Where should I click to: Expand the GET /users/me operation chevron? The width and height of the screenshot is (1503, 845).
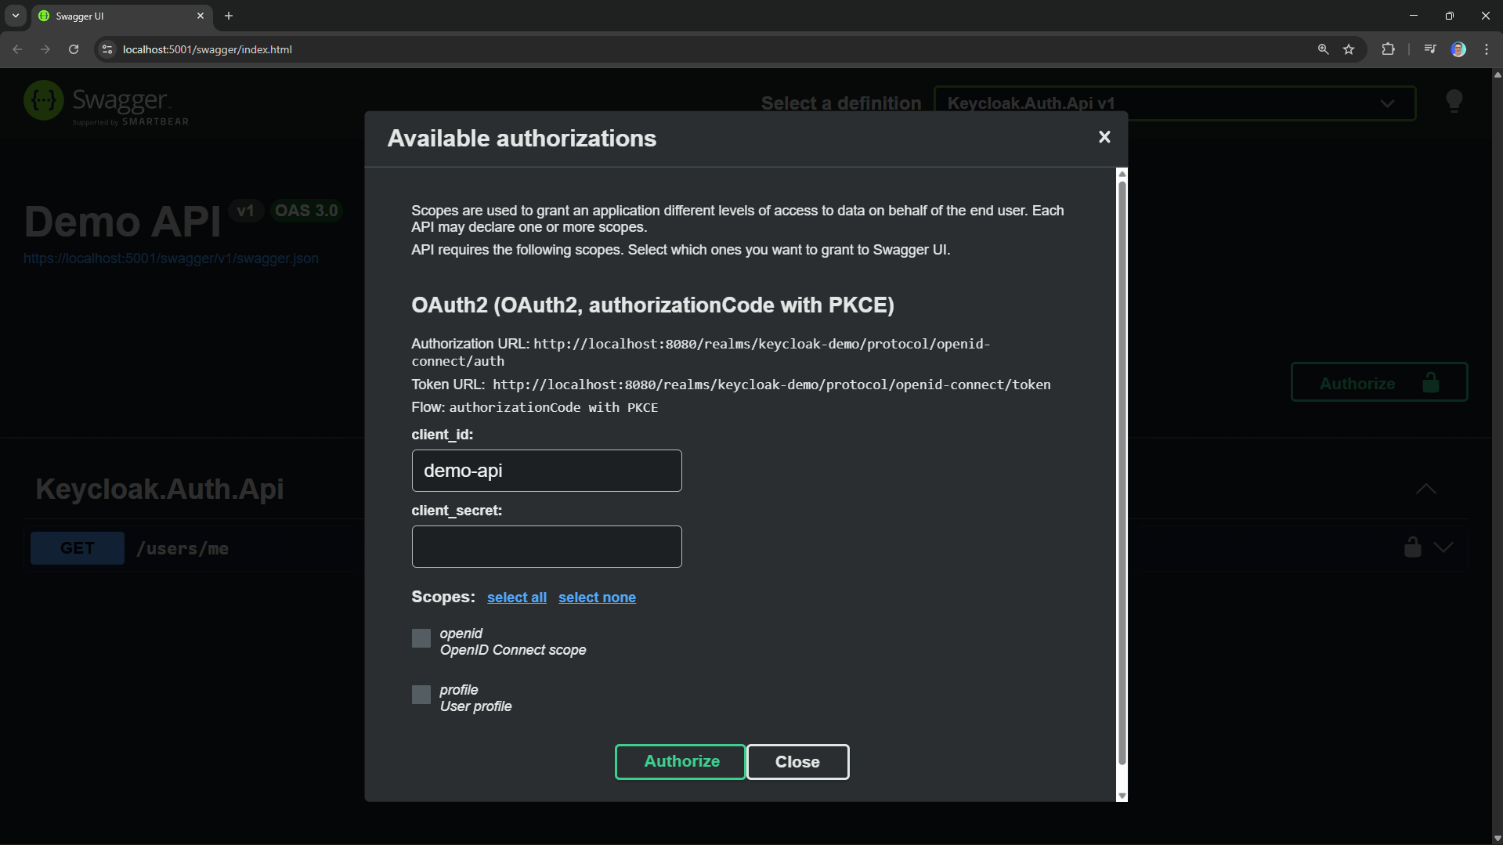coord(1443,547)
